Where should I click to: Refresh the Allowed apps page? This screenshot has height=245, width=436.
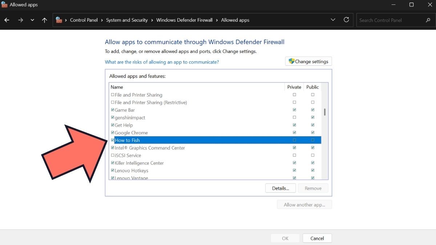coord(346,20)
